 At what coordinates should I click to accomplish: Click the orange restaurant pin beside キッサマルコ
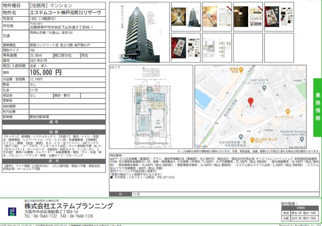pyautogui.click(x=288, y=112)
